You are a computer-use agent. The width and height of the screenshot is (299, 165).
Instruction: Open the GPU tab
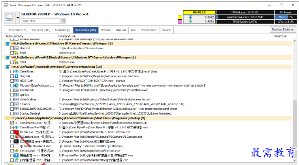point(134,30)
